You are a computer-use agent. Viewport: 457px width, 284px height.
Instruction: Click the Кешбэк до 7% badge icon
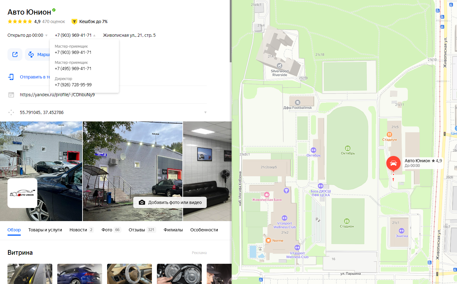point(74,21)
